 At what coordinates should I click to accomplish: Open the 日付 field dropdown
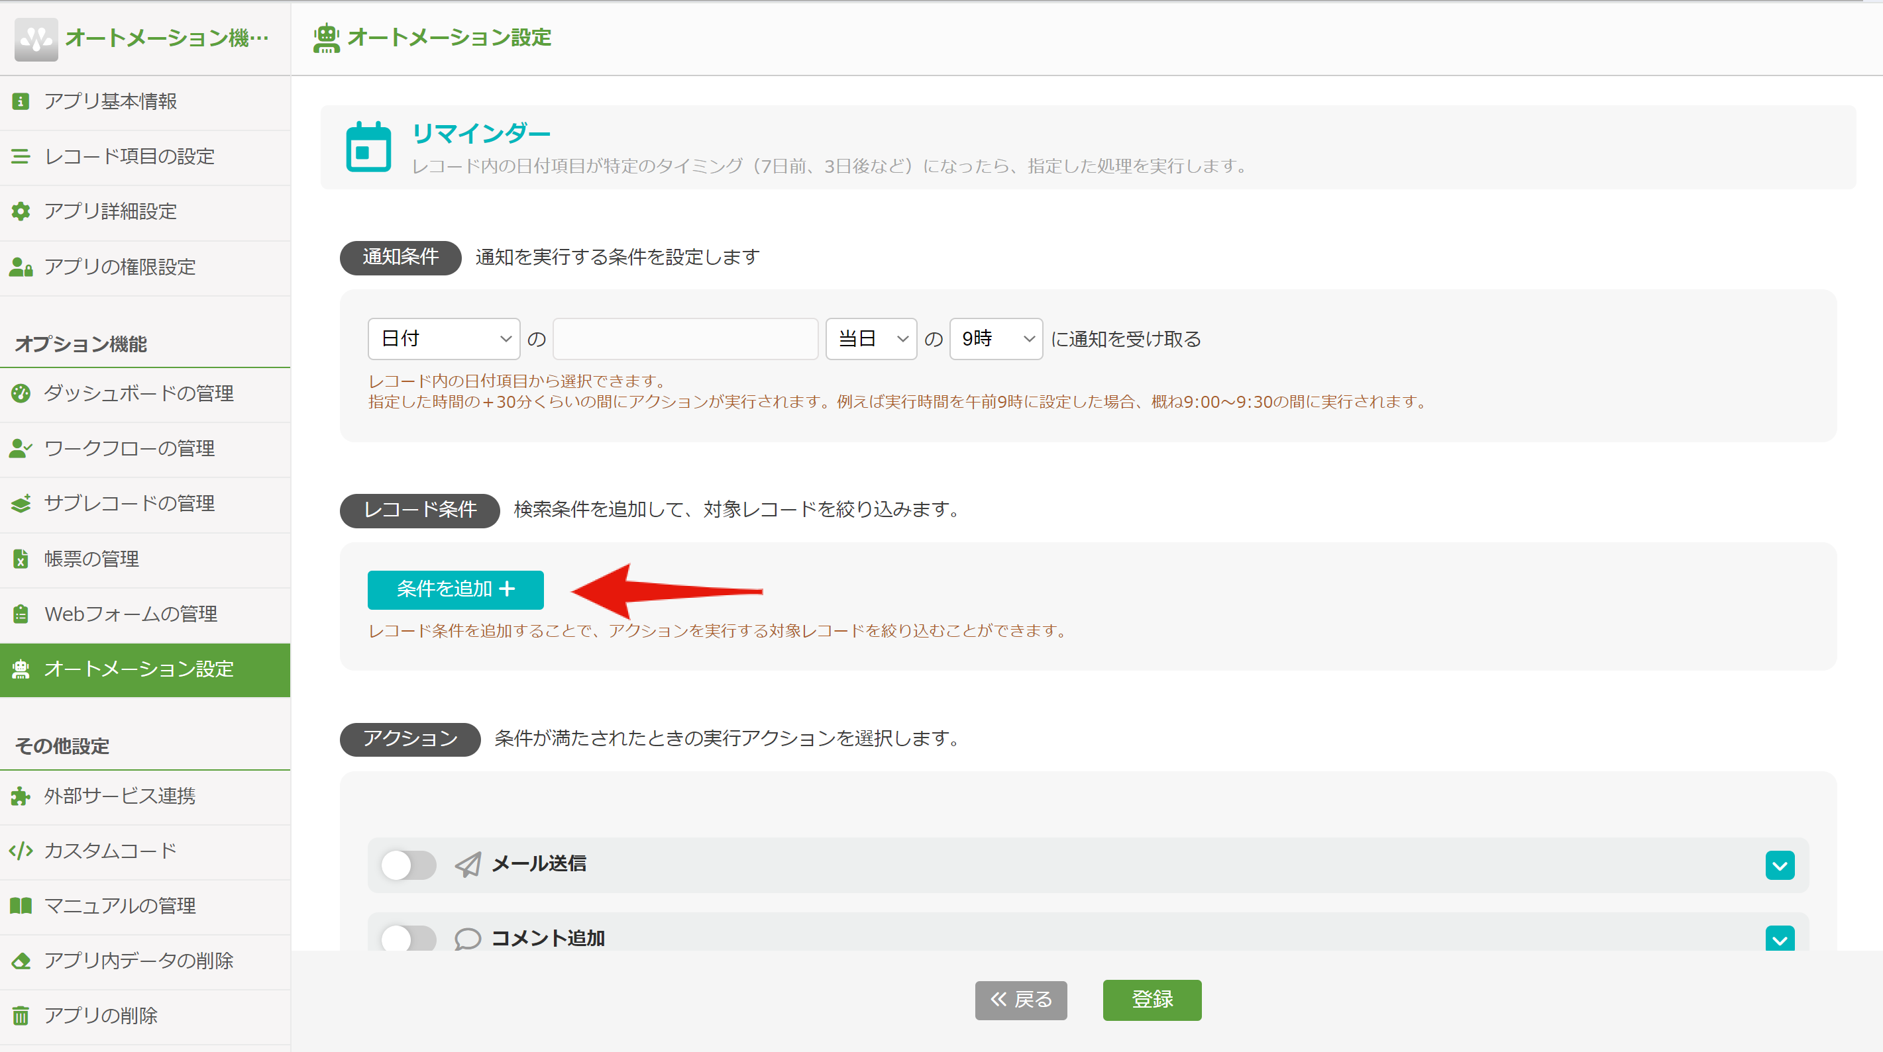tap(443, 338)
